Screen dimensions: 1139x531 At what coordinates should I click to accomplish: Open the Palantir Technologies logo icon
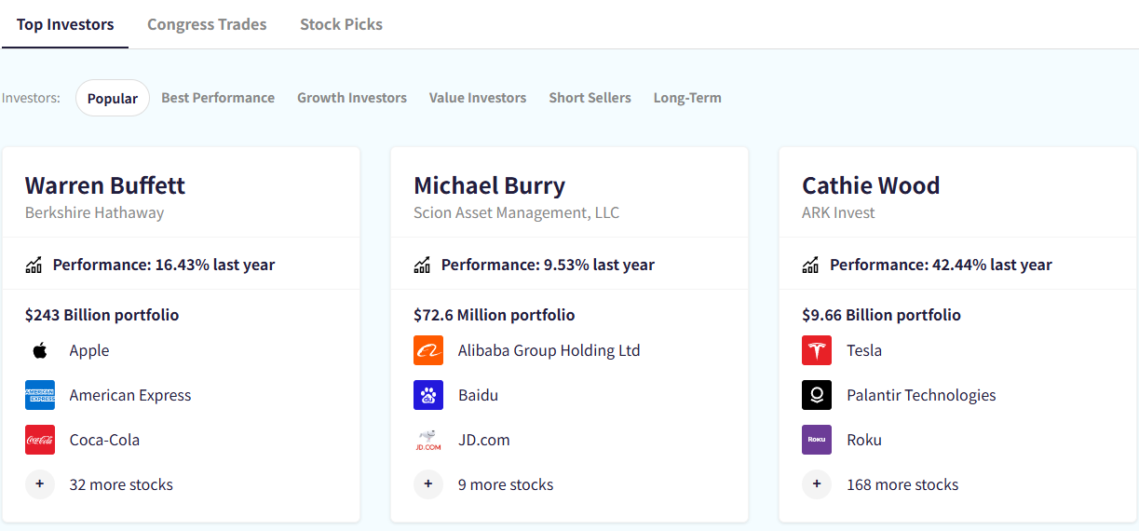pyautogui.click(x=817, y=395)
